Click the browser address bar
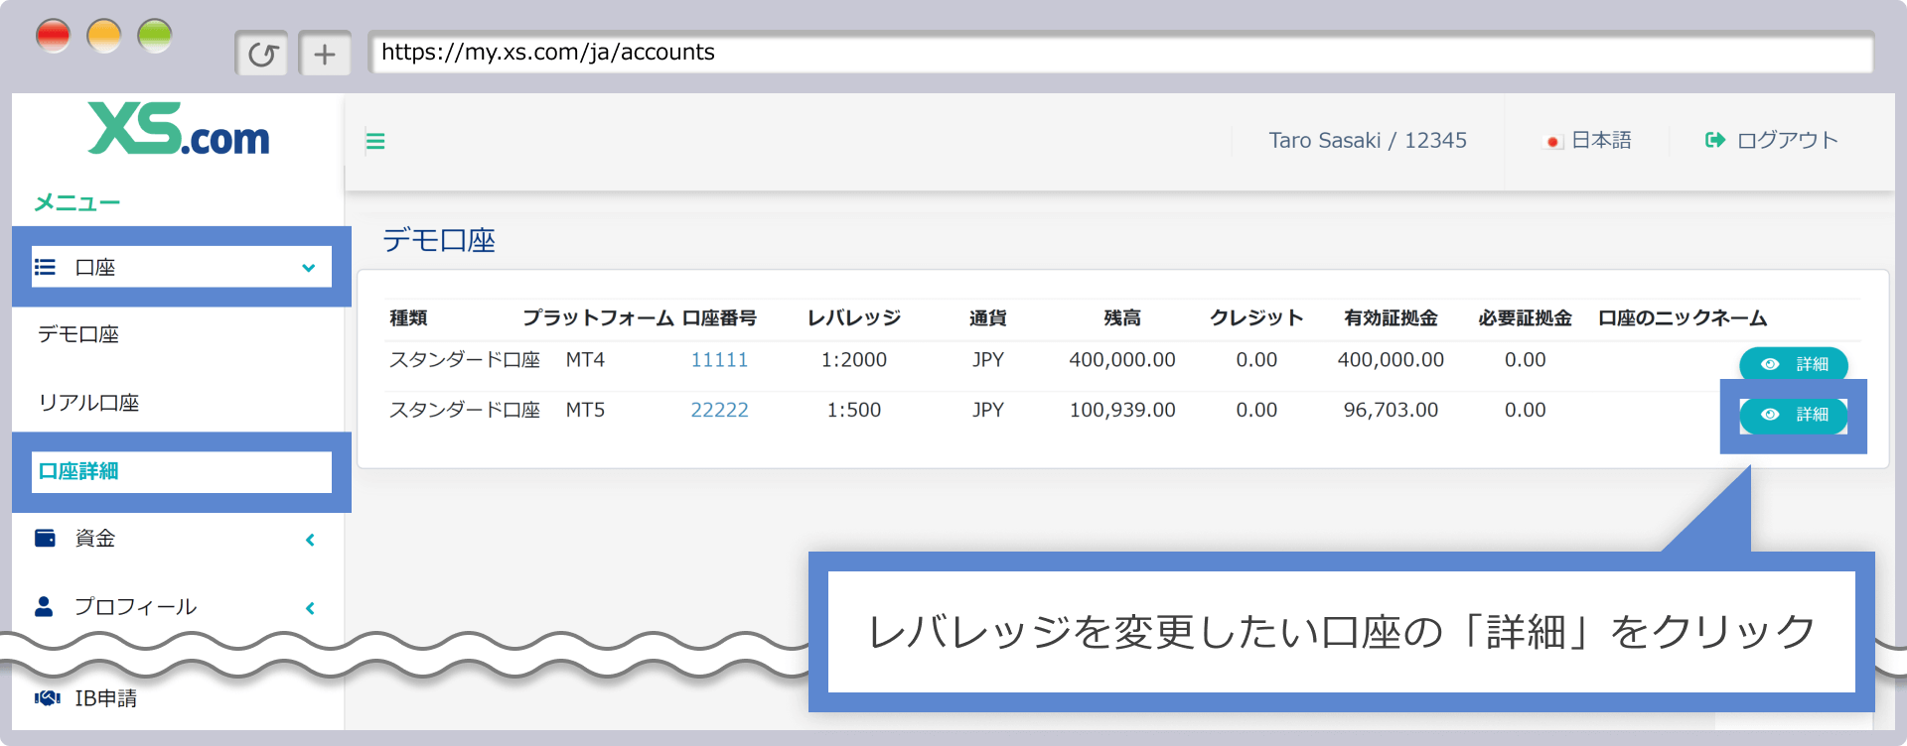Viewport: 1907px width, 746px height. (x=1120, y=53)
